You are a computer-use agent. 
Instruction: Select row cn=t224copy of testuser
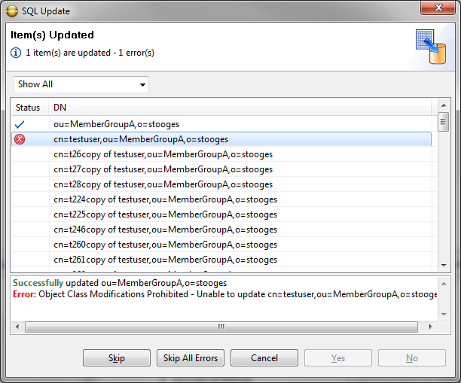tap(165, 199)
